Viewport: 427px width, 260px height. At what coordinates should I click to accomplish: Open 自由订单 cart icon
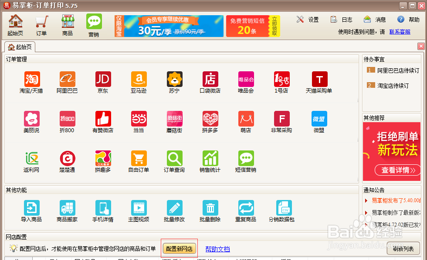(139, 158)
